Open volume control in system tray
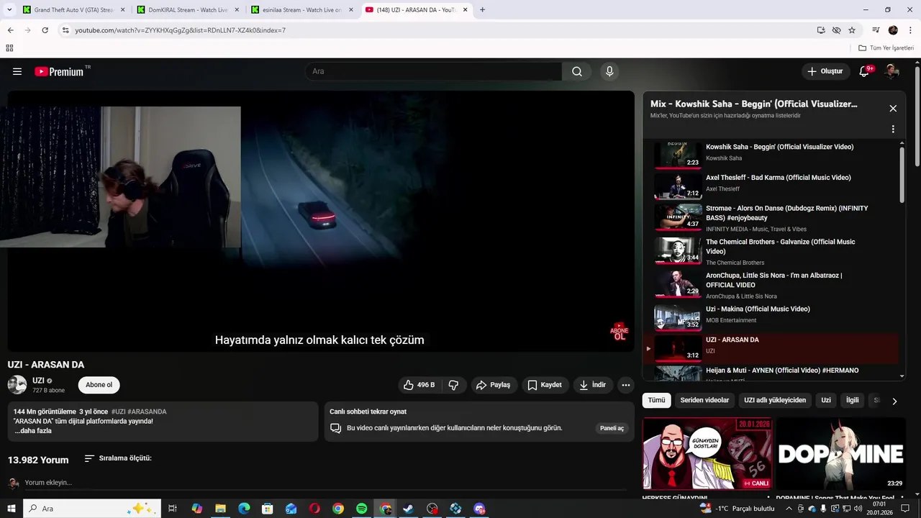 click(x=858, y=509)
